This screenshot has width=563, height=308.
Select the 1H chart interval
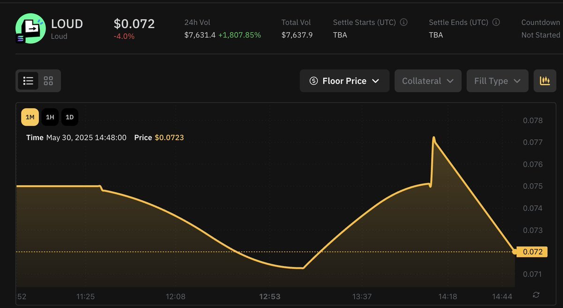point(50,117)
